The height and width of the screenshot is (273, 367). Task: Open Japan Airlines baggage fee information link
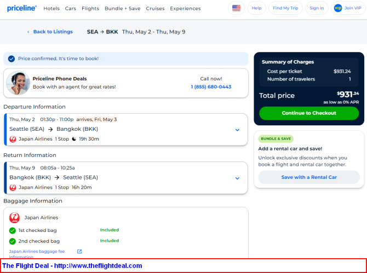[x=37, y=254]
